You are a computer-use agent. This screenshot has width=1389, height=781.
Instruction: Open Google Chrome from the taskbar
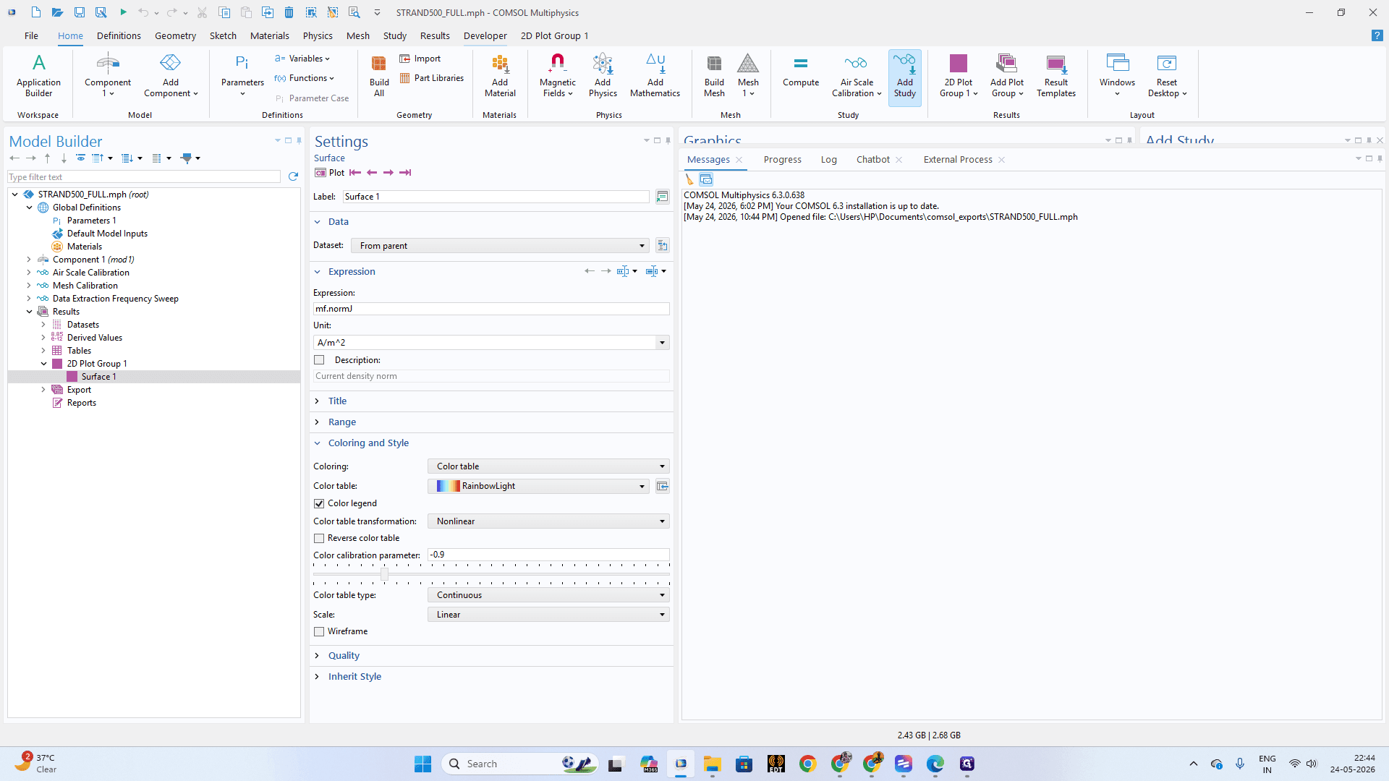(x=807, y=764)
